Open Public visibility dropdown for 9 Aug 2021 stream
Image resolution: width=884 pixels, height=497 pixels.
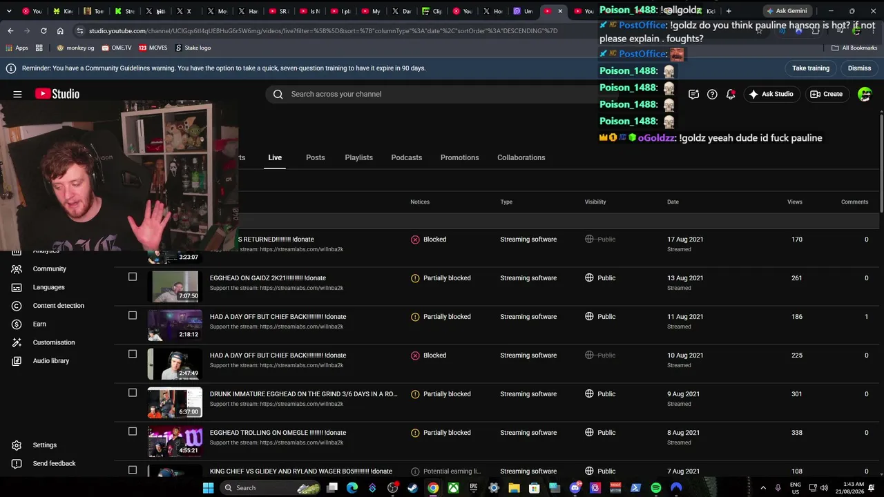[600, 394]
